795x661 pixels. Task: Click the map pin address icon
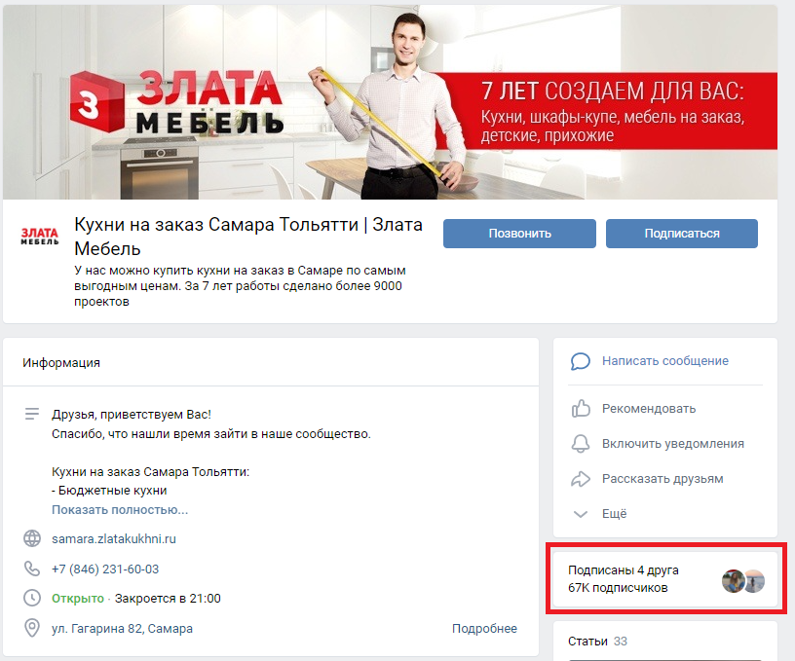[32, 628]
